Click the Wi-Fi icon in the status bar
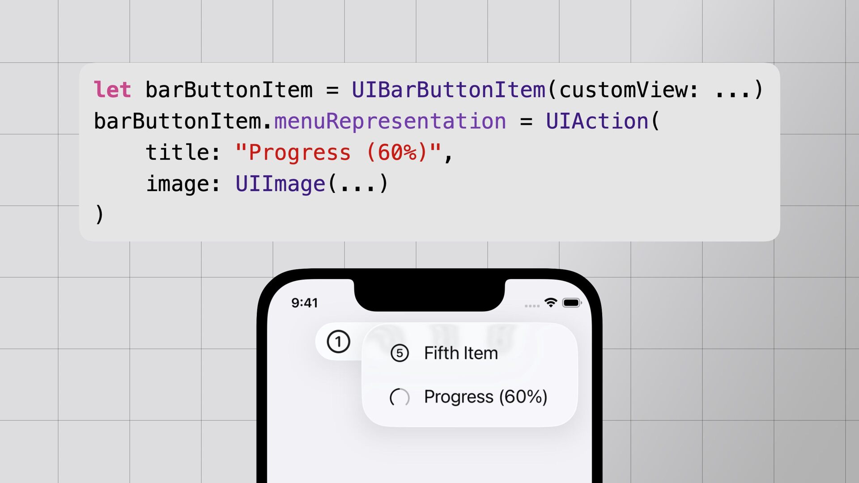This screenshot has width=859, height=483. tap(551, 303)
